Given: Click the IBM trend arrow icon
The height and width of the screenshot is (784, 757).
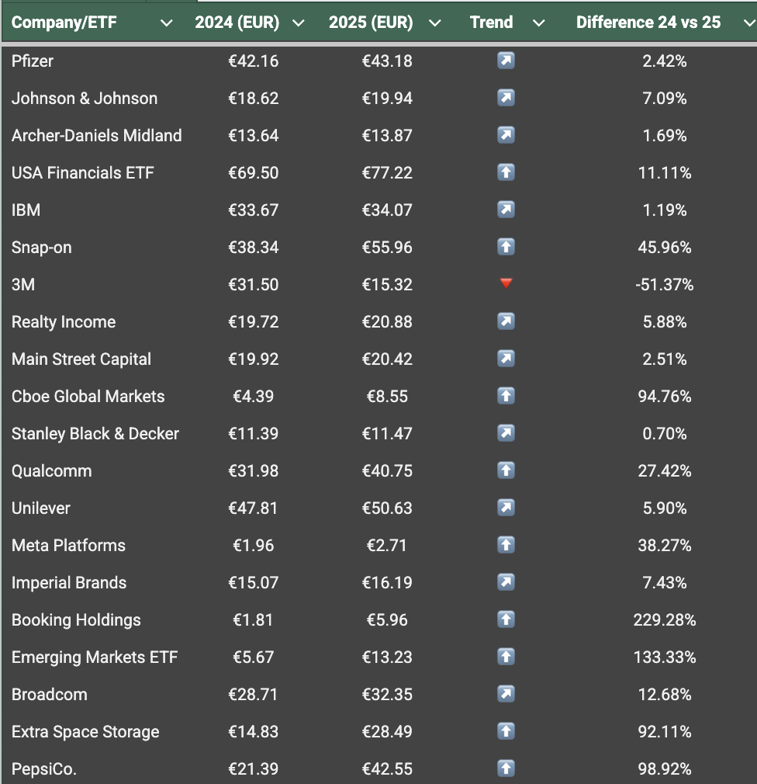Looking at the screenshot, I should (506, 210).
